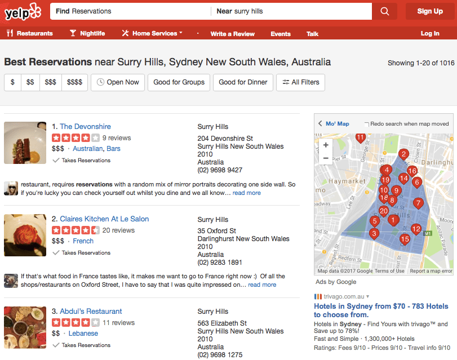457x360 pixels.
Task: Read more of The Devonshire review
Action: pos(247,193)
